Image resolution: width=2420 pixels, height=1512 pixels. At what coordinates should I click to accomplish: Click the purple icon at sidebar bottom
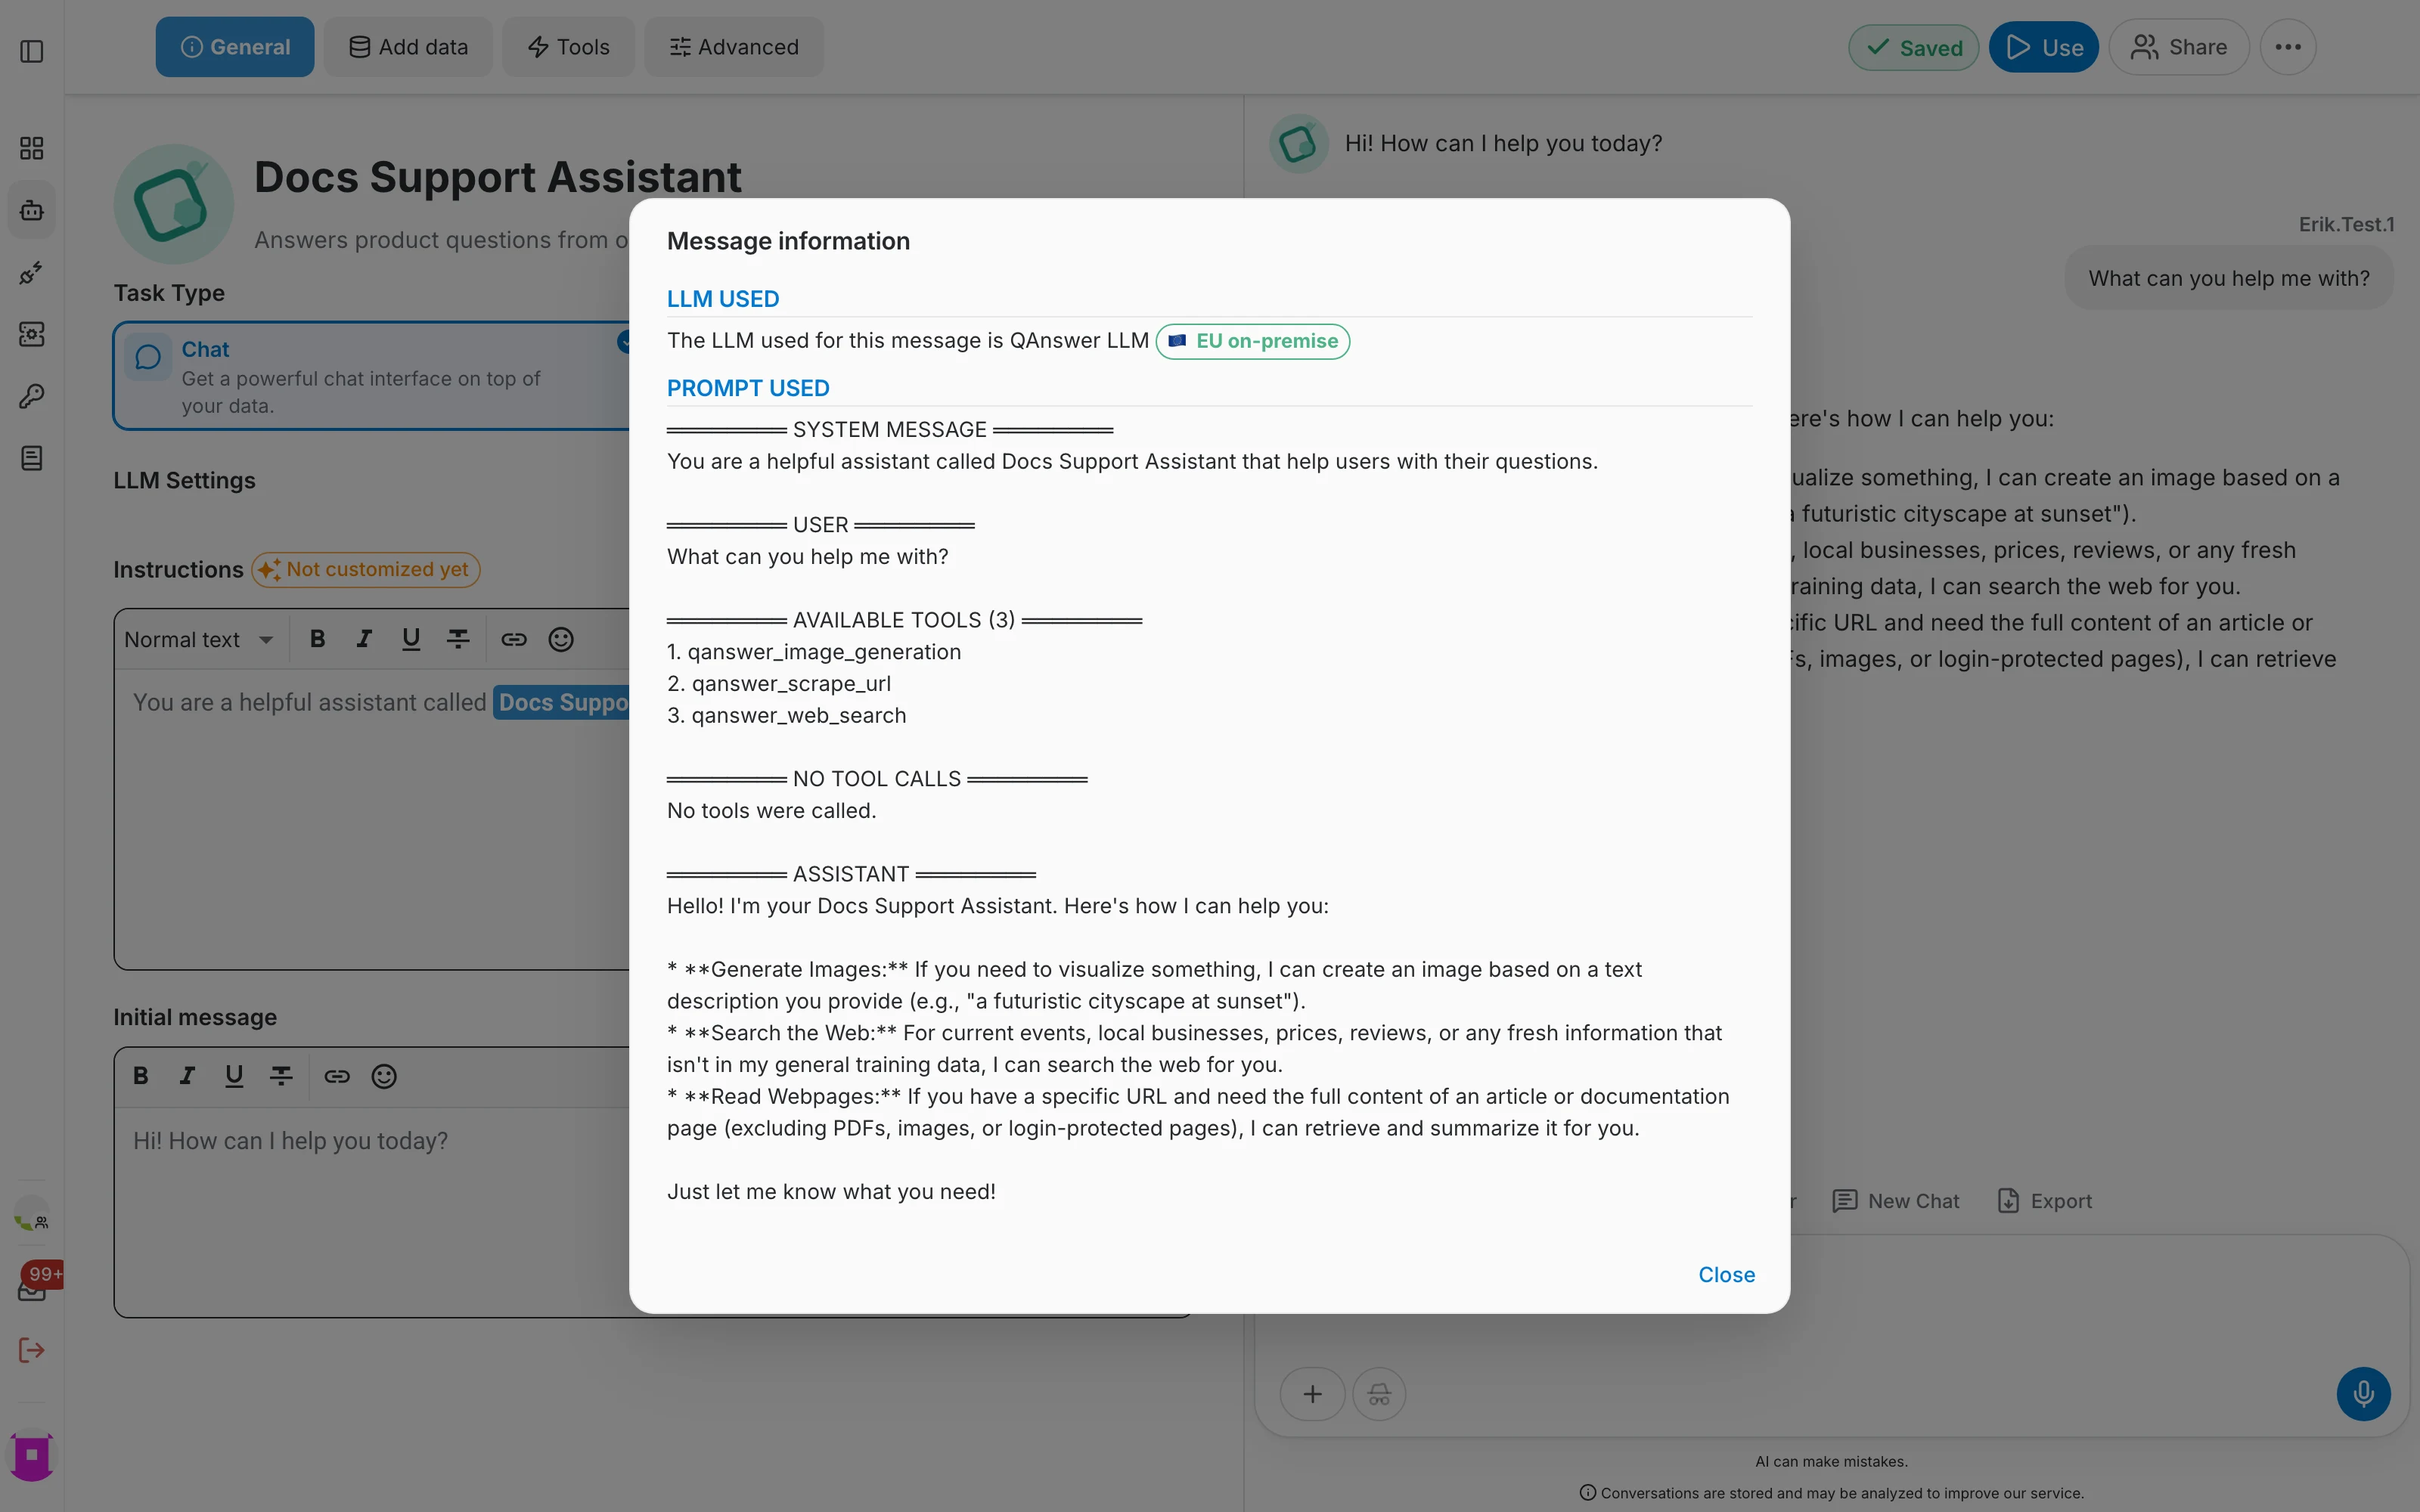click(x=32, y=1456)
